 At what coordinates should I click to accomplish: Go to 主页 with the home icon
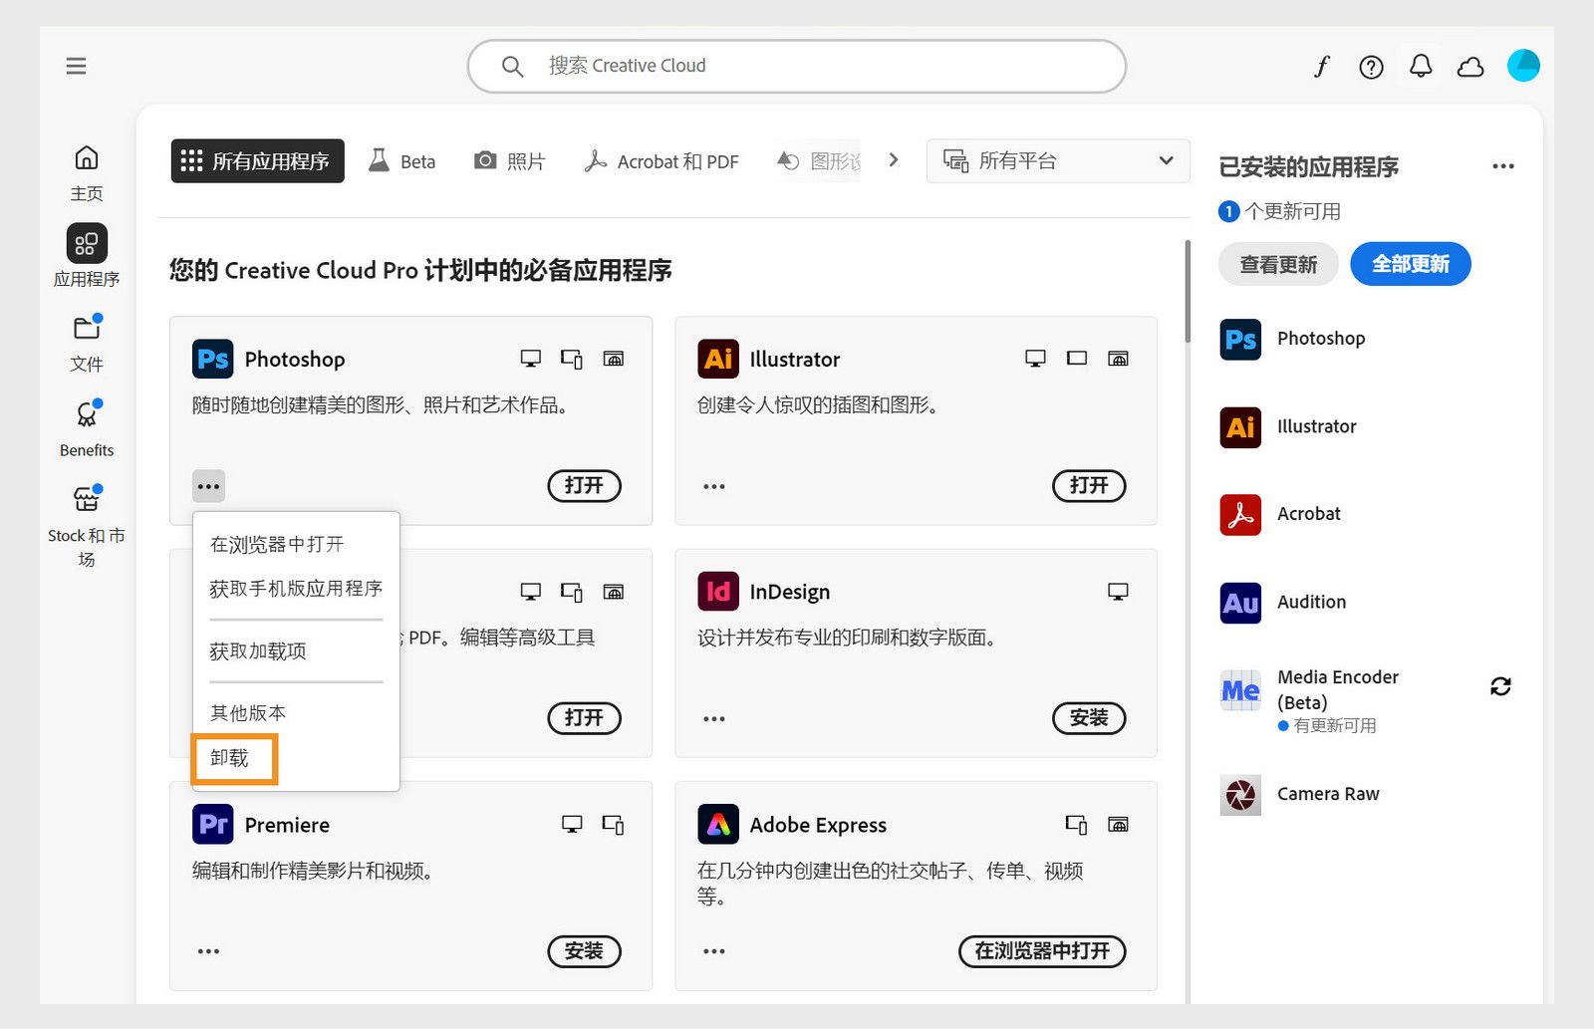pos(86,157)
